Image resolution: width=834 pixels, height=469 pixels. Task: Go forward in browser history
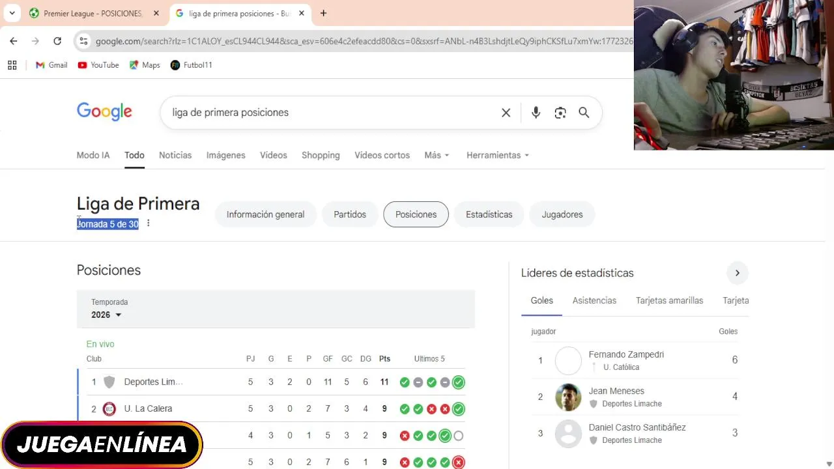pos(35,41)
